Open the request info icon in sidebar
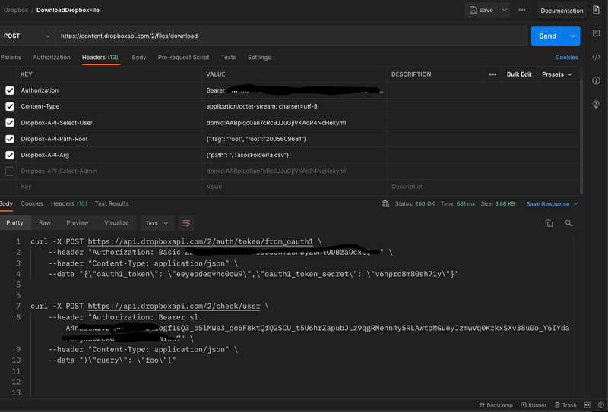 point(596,81)
